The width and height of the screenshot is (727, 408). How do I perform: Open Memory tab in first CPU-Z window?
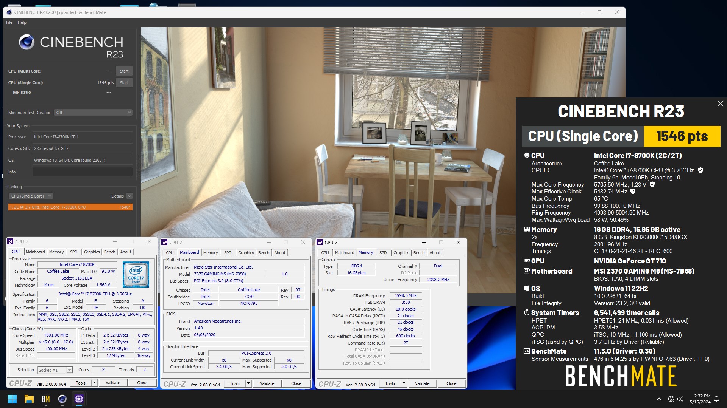pos(56,252)
